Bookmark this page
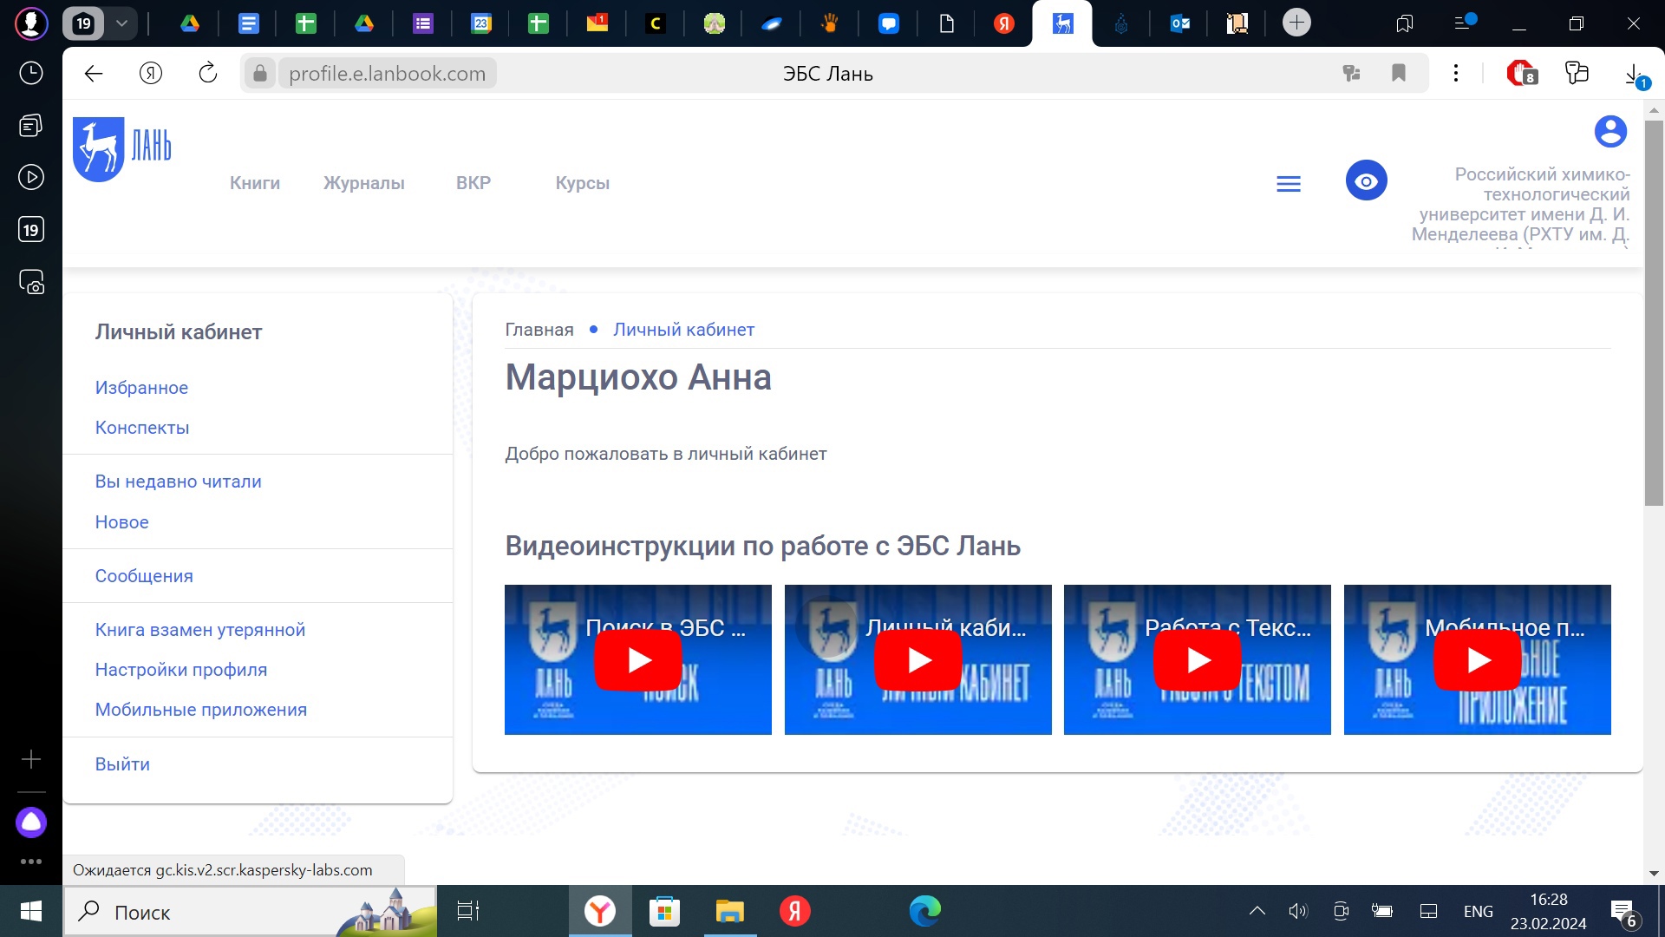Viewport: 1665px width, 937px height. pyautogui.click(x=1399, y=74)
